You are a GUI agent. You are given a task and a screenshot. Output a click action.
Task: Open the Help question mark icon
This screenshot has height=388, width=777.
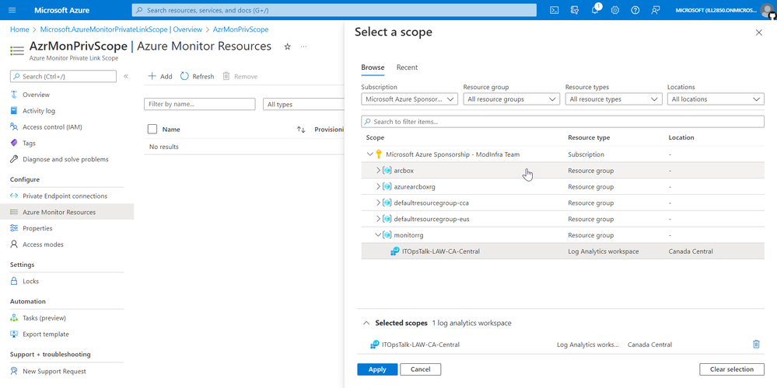click(635, 10)
